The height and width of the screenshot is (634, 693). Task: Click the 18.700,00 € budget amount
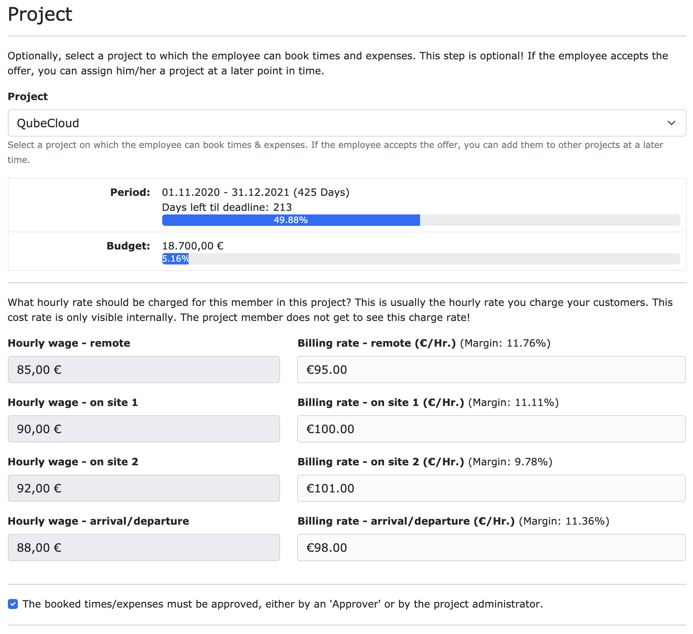click(193, 246)
